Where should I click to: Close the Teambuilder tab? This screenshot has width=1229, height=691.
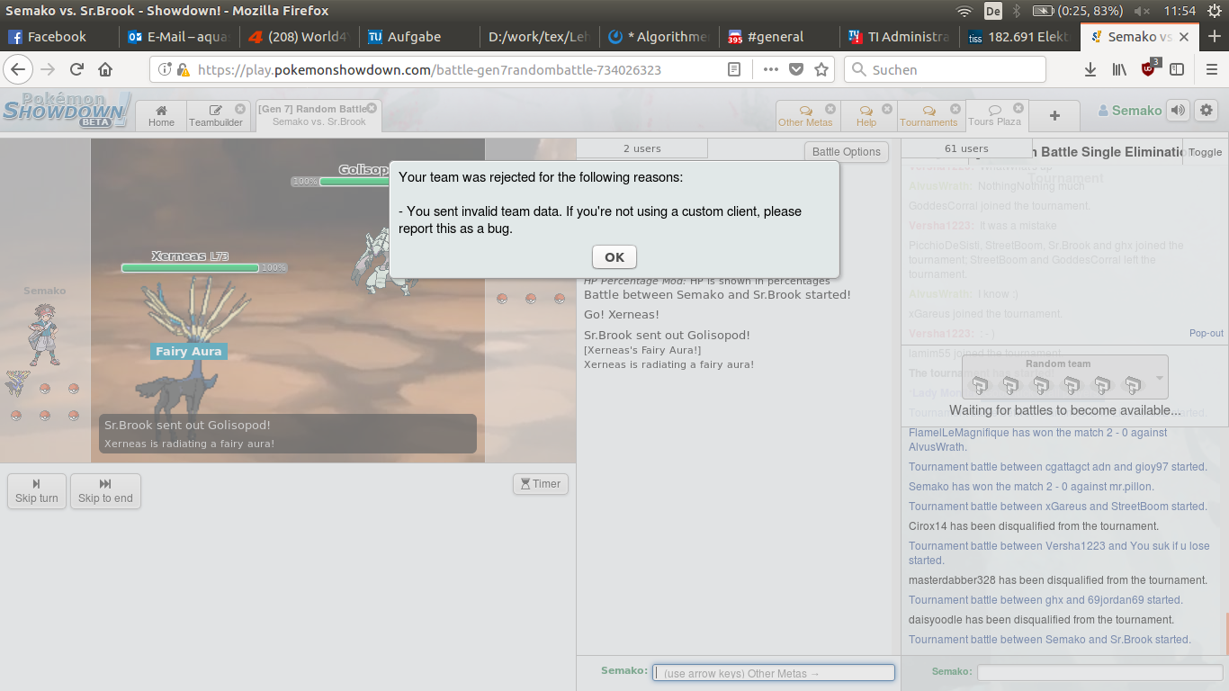point(240,109)
